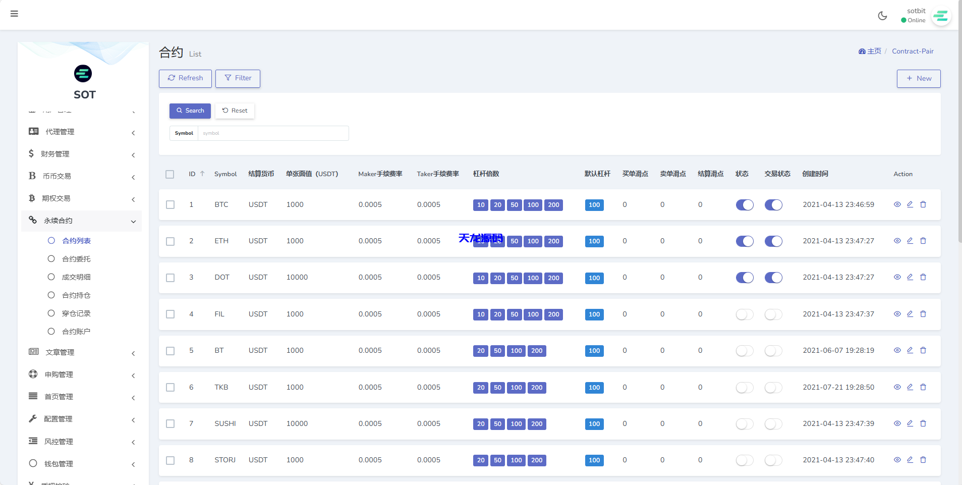The width and height of the screenshot is (962, 485).
Task: View details of the SUSHI contract
Action: [x=897, y=423]
